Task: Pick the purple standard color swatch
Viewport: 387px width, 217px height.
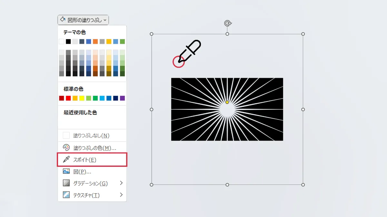Action: pos(122,98)
